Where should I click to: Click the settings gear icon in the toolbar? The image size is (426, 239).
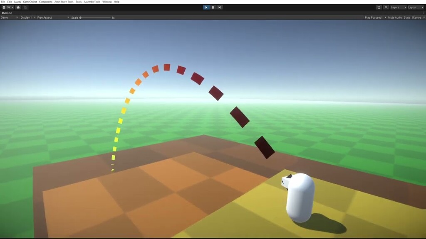(x=25, y=7)
